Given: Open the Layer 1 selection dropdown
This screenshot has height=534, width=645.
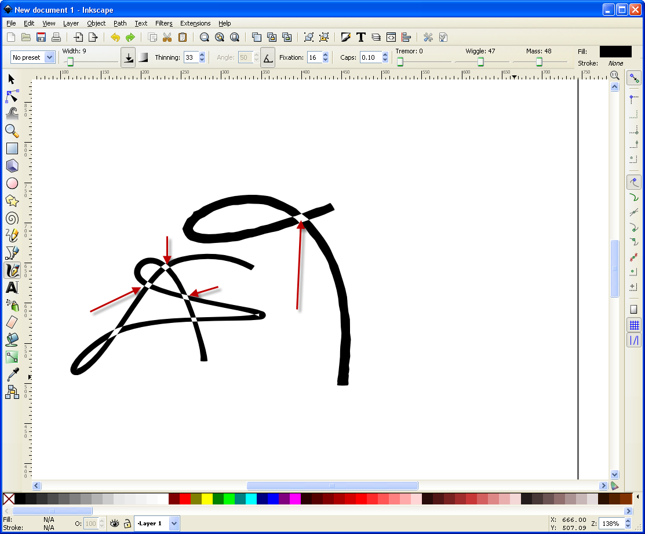Looking at the screenshot, I should coord(174,524).
